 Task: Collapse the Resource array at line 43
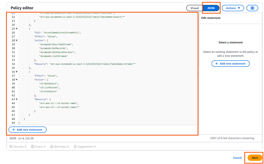click(x=16, y=99)
